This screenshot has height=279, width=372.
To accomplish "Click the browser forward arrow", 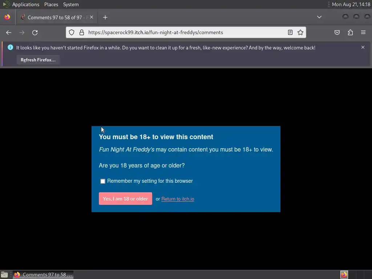I will tap(22, 32).
